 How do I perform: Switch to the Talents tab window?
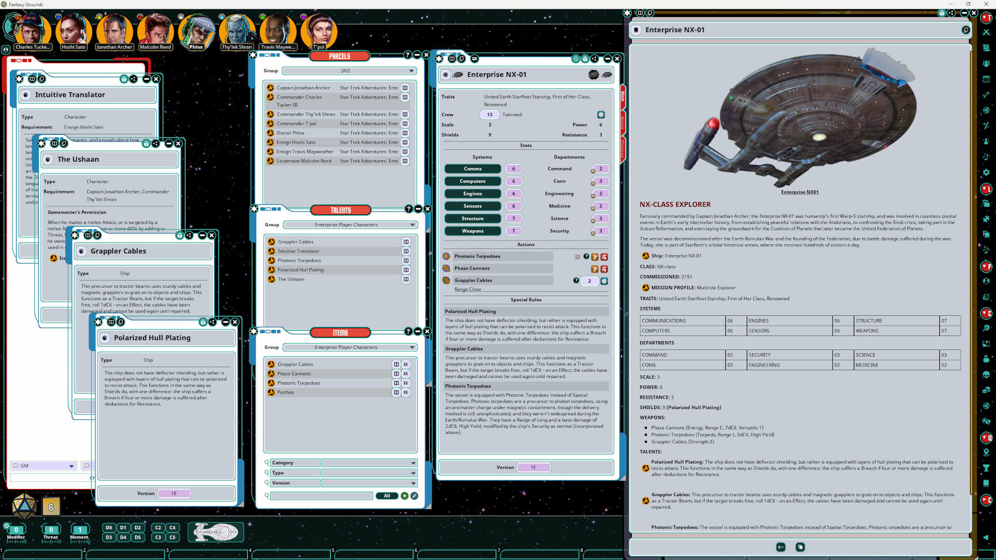pyautogui.click(x=341, y=210)
